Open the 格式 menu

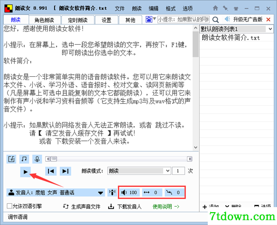[x=171, y=8]
